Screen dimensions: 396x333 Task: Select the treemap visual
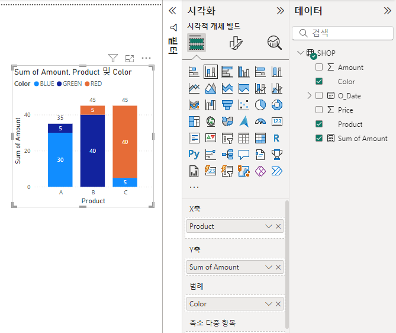194,121
